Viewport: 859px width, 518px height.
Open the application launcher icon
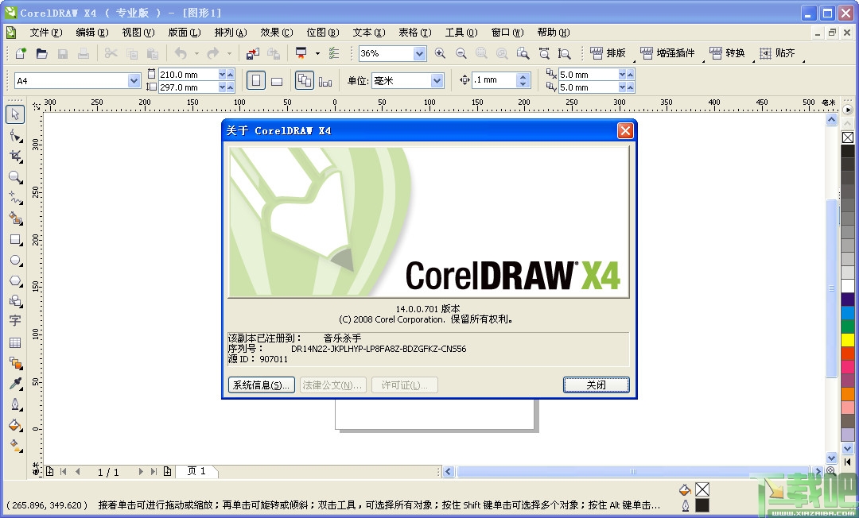pyautogui.click(x=301, y=53)
